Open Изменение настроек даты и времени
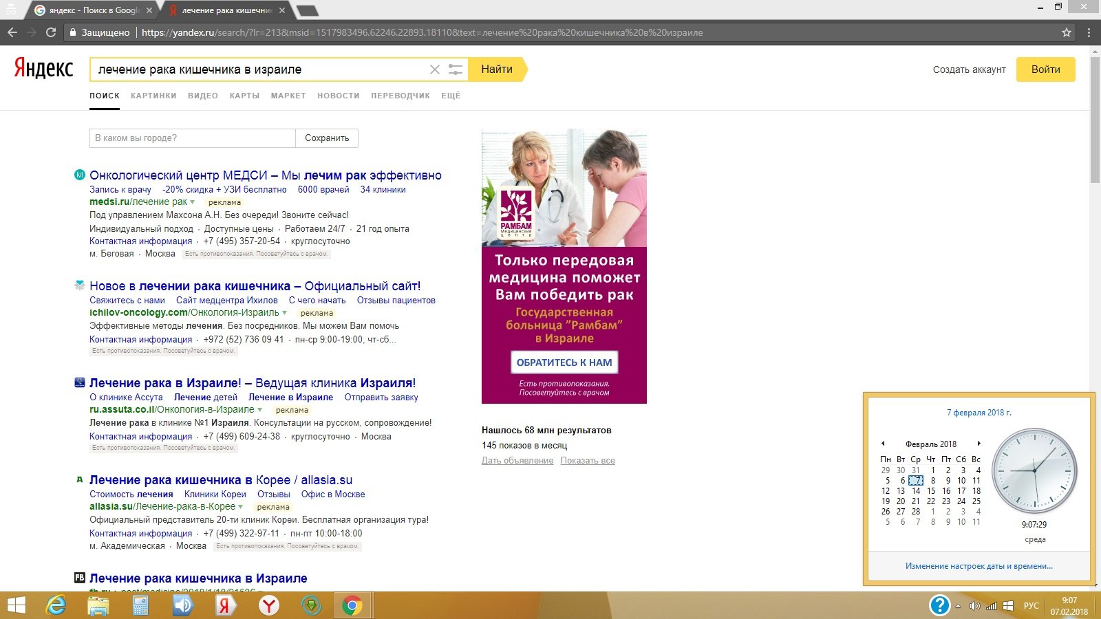Image resolution: width=1101 pixels, height=619 pixels. (979, 566)
